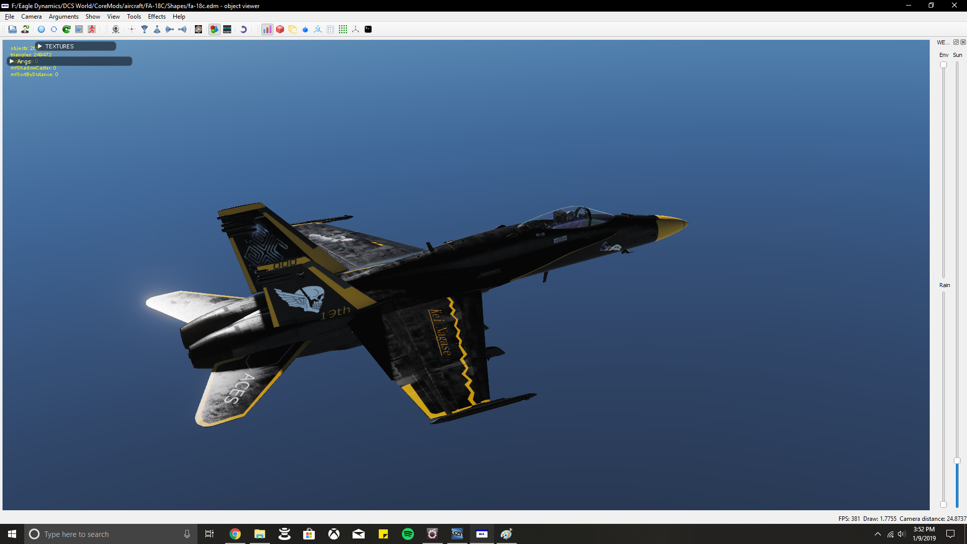Image resolution: width=967 pixels, height=544 pixels.
Task: Toggle the colored shapes toolbar button
Action: tap(215, 29)
